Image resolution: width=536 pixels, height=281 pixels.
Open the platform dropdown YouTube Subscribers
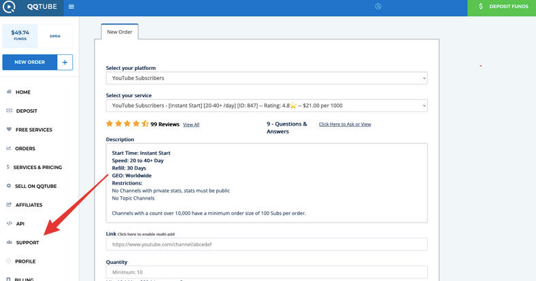(x=267, y=78)
